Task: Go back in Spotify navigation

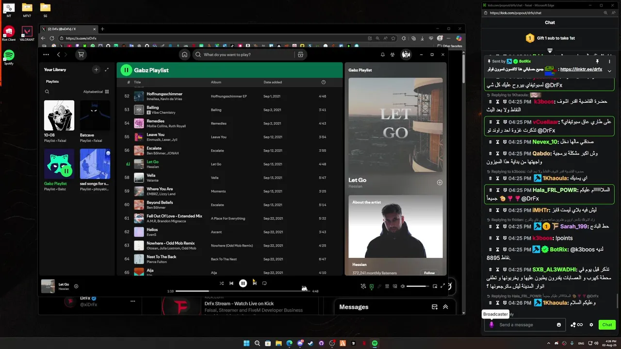Action: (59, 55)
